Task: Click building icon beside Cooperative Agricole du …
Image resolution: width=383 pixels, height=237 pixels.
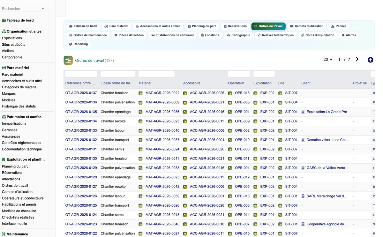Action: tap(303, 224)
